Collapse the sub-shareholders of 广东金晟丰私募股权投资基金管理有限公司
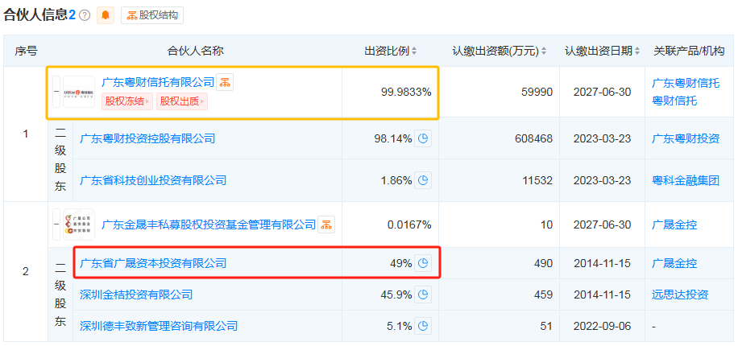The height and width of the screenshot is (346, 738). (x=56, y=224)
